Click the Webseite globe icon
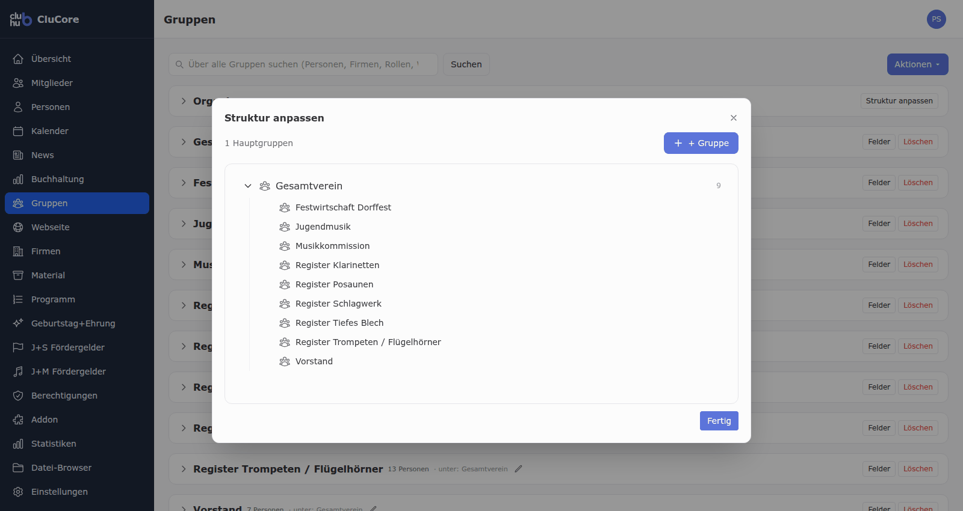The width and height of the screenshot is (963, 511). click(x=18, y=227)
